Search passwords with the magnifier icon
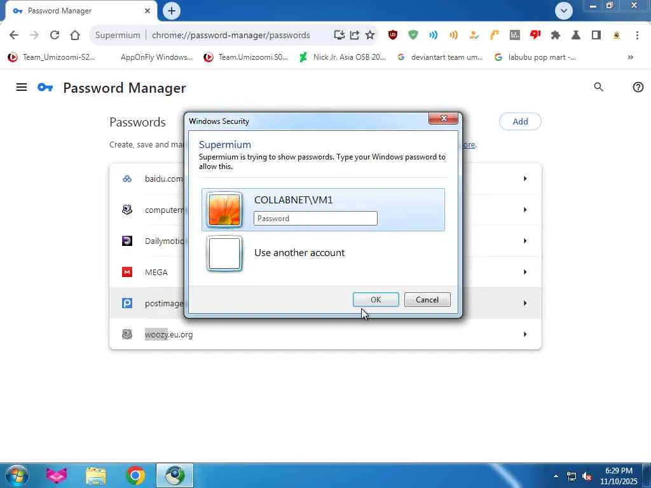The width and height of the screenshot is (651, 488). click(598, 86)
